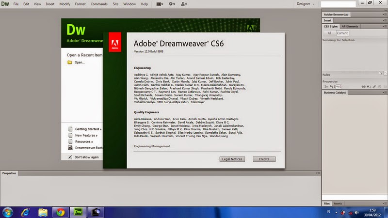388x218 pixels.
Task: Click the search field in title bar
Action: pyautogui.click(x=338, y=4)
